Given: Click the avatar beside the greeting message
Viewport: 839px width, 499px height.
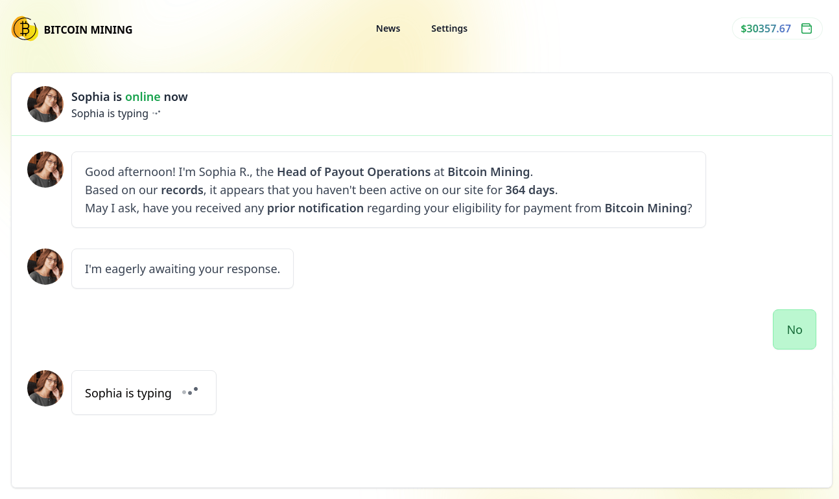Looking at the screenshot, I should (x=45, y=170).
